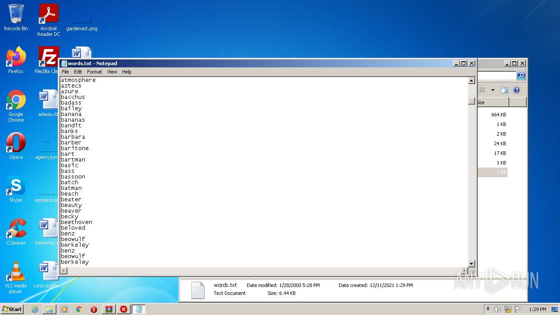
Task: Place cursor on the word 'bacchus'
Action: [x=73, y=97]
